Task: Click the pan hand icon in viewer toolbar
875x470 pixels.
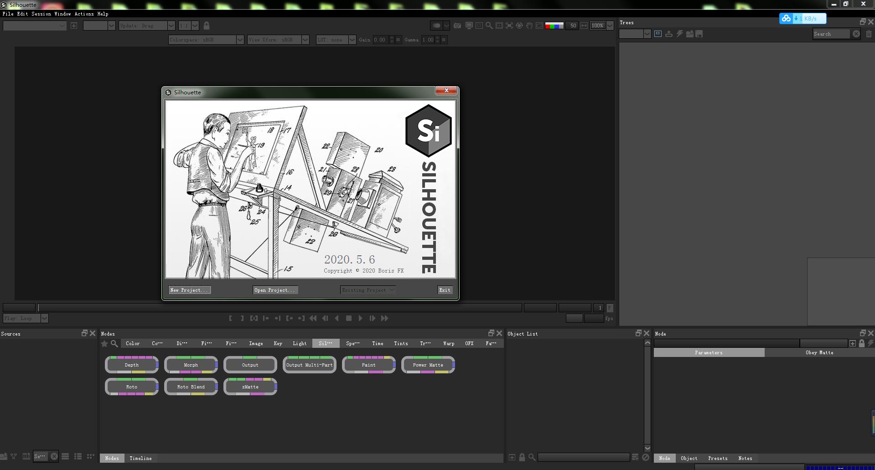Action: (x=529, y=26)
